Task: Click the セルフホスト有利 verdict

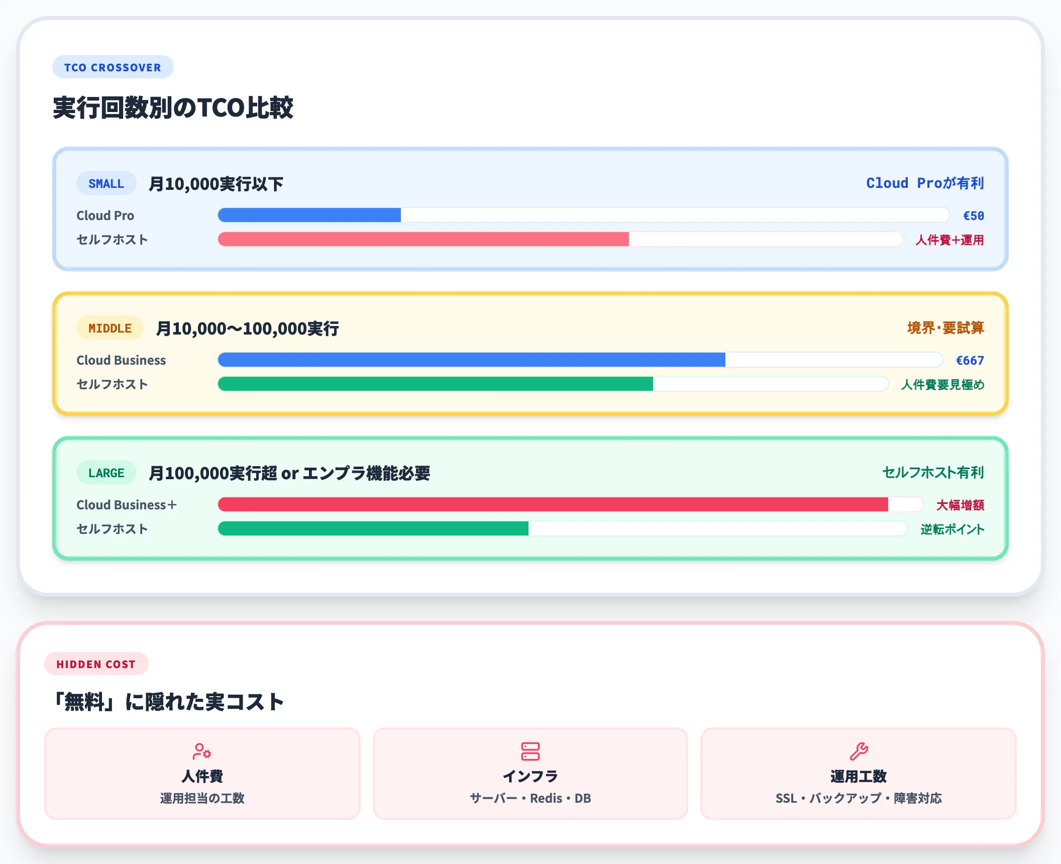Action: [933, 472]
